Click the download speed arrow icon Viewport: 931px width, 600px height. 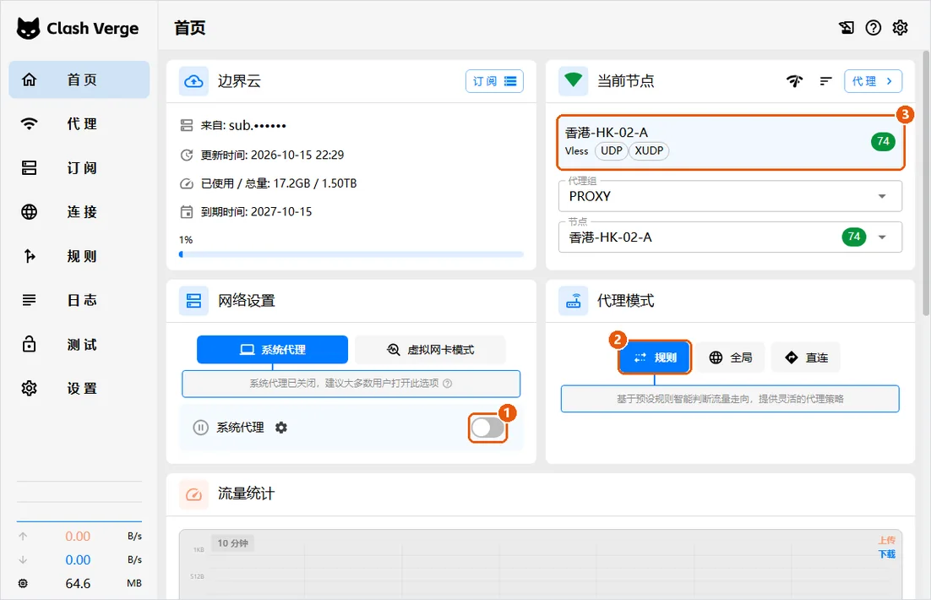pyautogui.click(x=23, y=559)
